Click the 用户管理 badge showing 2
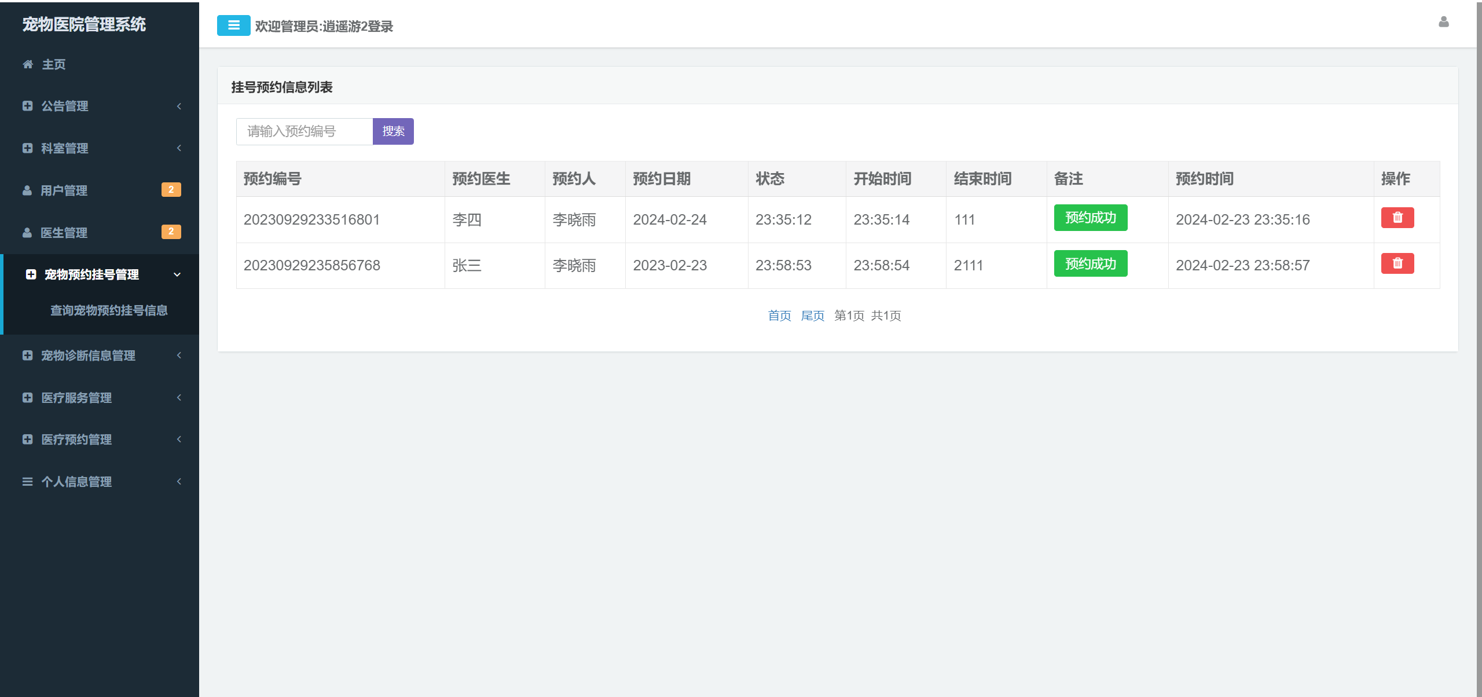The image size is (1482, 697). pyautogui.click(x=171, y=189)
